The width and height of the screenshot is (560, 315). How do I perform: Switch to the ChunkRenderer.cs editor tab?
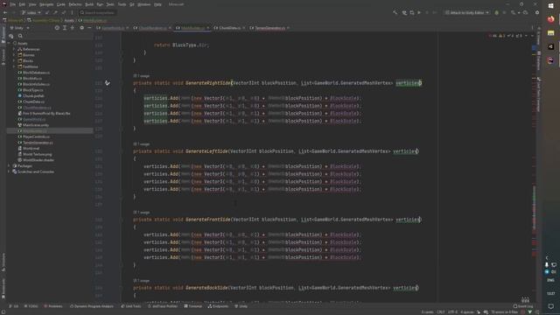click(x=152, y=28)
